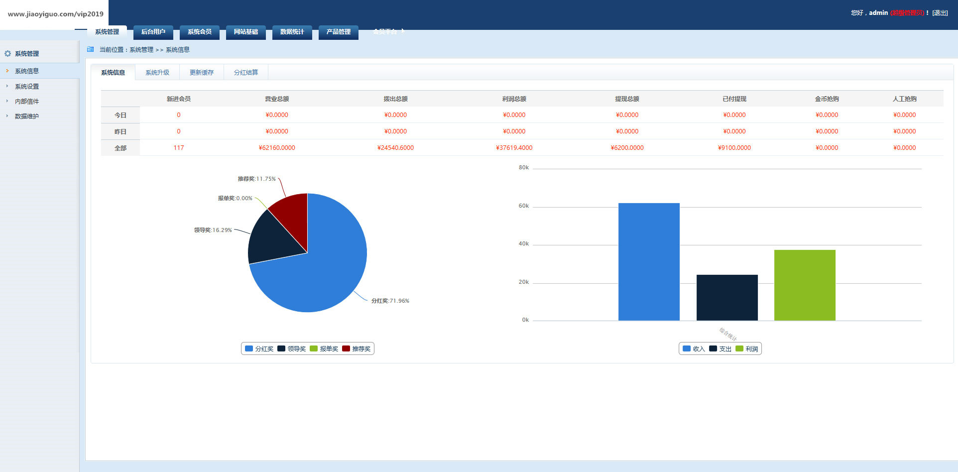The height and width of the screenshot is (472, 958).
Task: Click the 提现总额 column header
Action: [627, 99]
